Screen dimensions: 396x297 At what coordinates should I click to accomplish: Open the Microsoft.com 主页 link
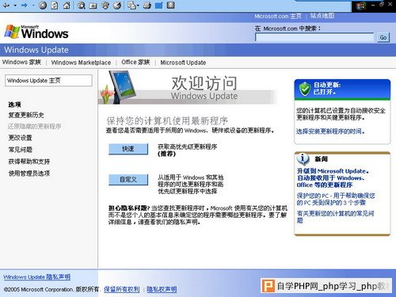[278, 16]
